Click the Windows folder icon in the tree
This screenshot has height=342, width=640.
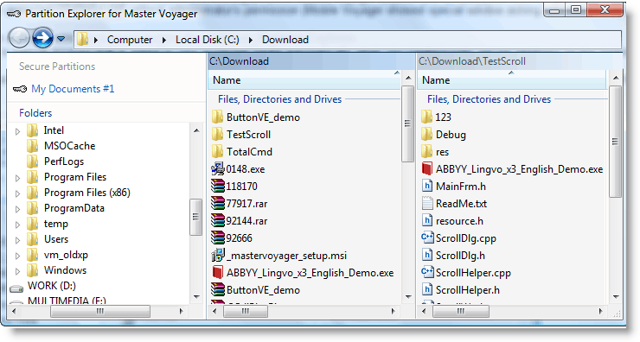click(32, 270)
